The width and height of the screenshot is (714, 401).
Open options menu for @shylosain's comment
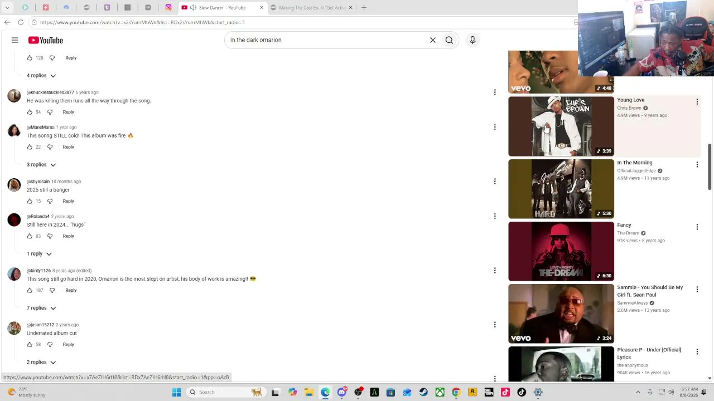[x=495, y=182]
